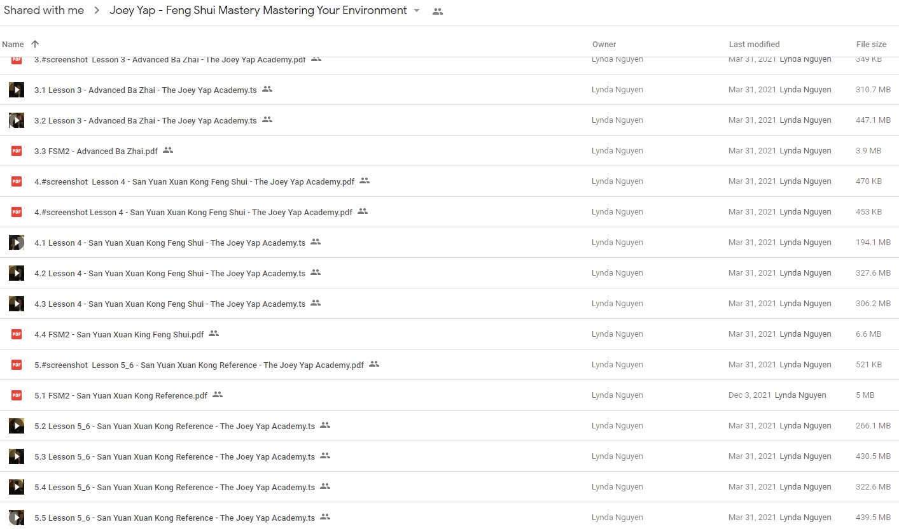This screenshot has height=529, width=899.
Task: Click shared icon next to 5.2 Lesson 5_6 file
Action: pyautogui.click(x=325, y=425)
